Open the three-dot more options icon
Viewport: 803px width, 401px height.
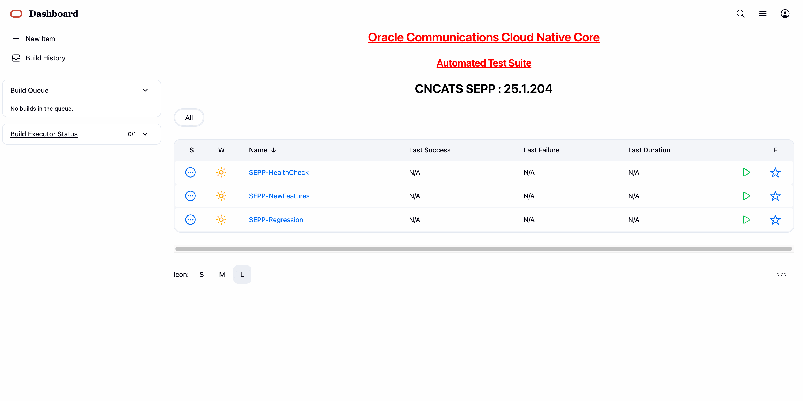pos(782,274)
